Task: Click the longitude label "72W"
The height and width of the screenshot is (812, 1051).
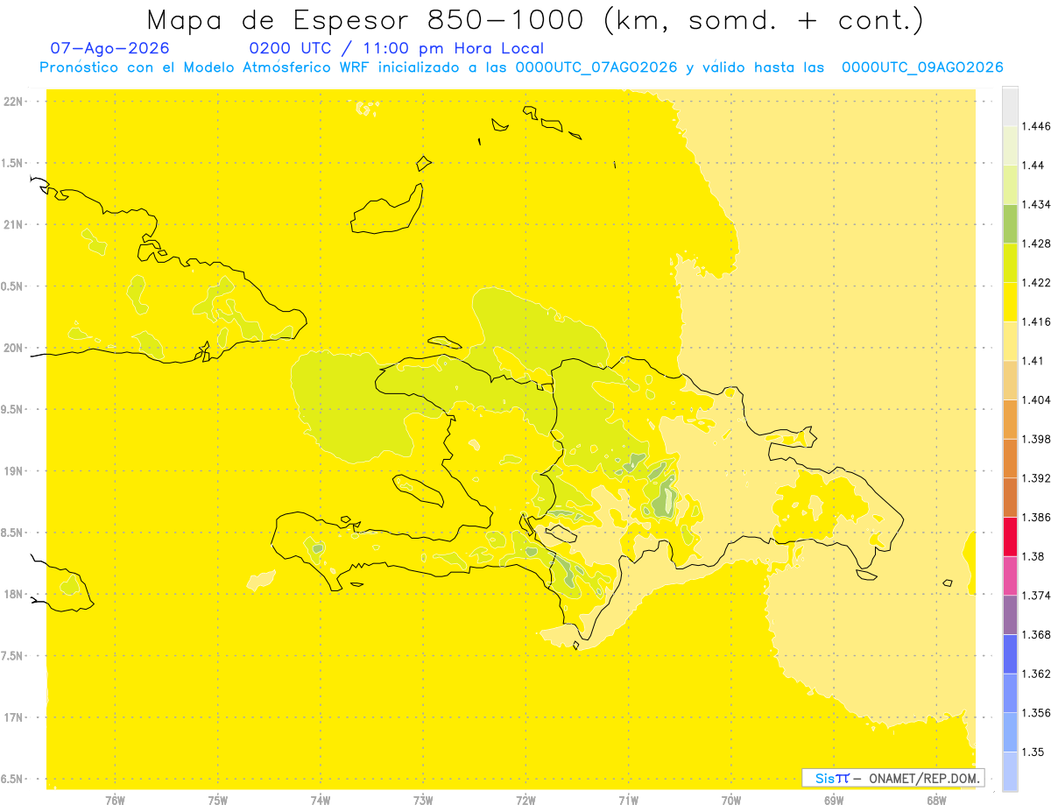Action: pos(526,801)
